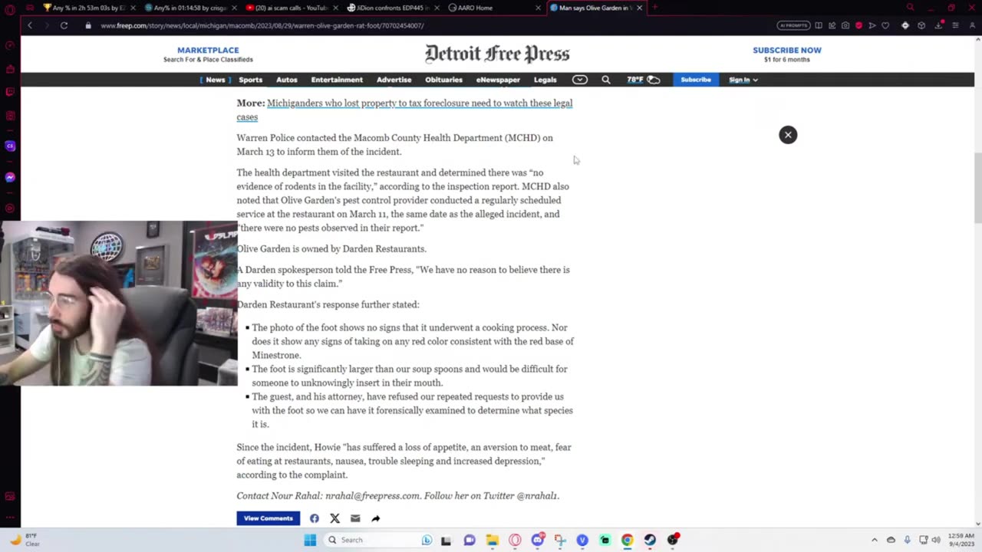Open the site search magnifier icon

pyautogui.click(x=606, y=80)
